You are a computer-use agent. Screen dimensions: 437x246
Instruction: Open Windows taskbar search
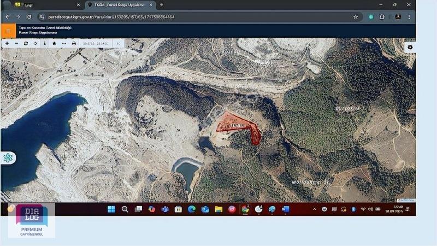click(x=125, y=209)
